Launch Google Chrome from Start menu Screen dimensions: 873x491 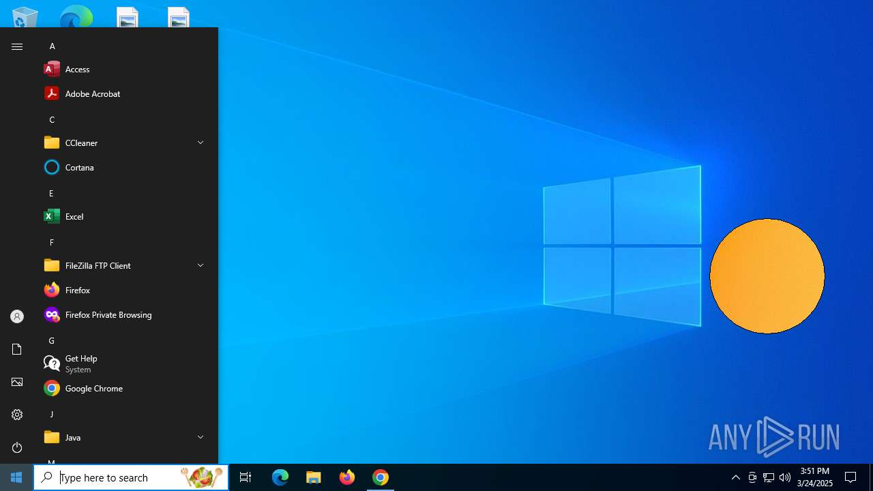[125, 388]
